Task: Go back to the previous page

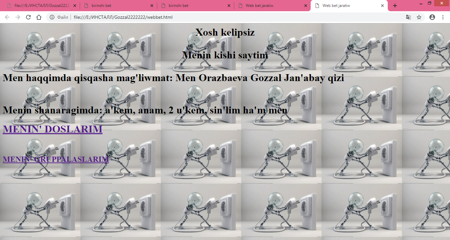Action: coord(7,17)
